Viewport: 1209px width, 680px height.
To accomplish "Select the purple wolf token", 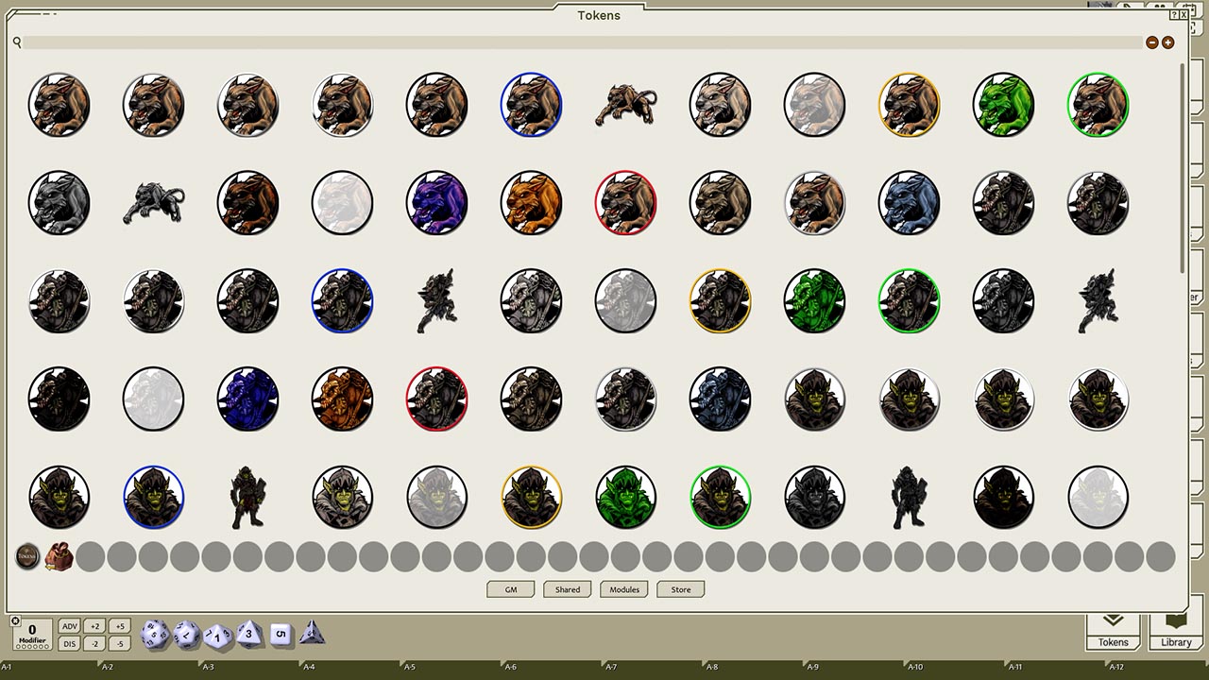I will (x=437, y=202).
